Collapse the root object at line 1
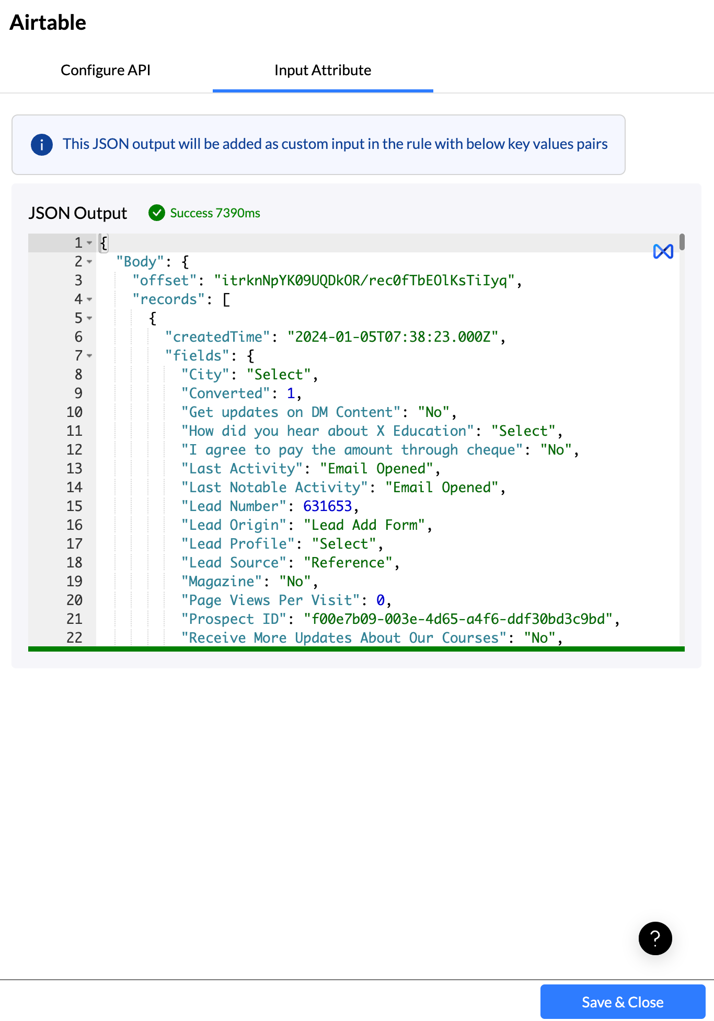 pos(89,243)
